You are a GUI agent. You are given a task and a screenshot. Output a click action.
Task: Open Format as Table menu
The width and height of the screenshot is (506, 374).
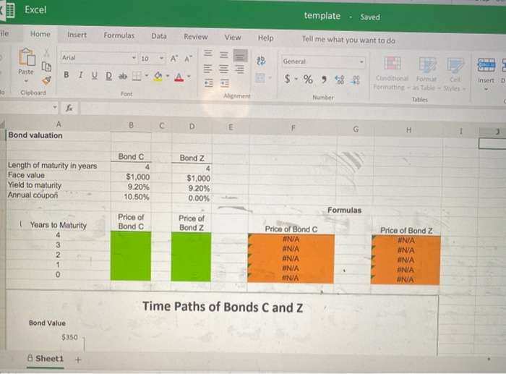click(x=426, y=74)
